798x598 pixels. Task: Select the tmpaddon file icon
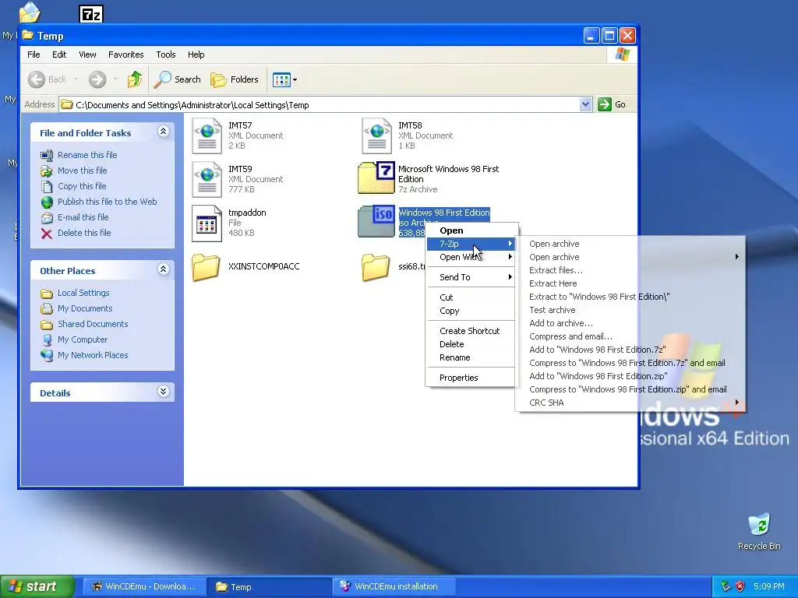tap(207, 223)
